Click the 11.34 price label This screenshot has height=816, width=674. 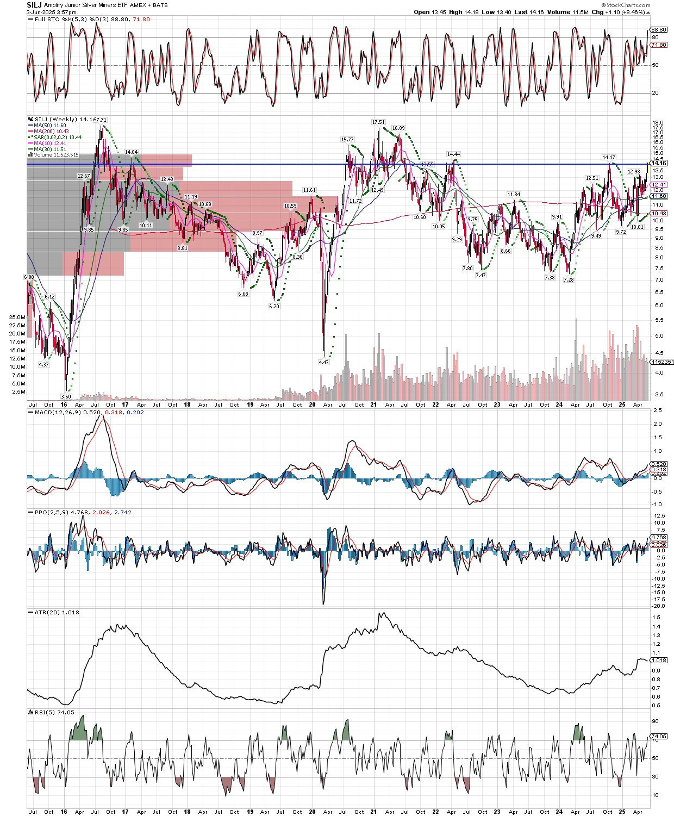coord(514,195)
